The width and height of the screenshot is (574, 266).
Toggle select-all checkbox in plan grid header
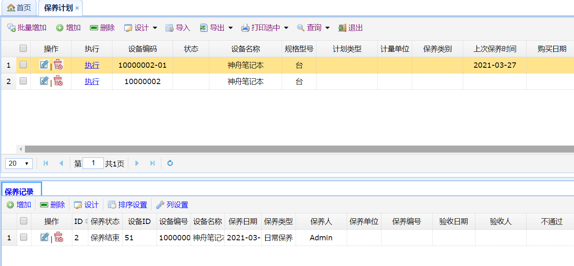click(23, 49)
